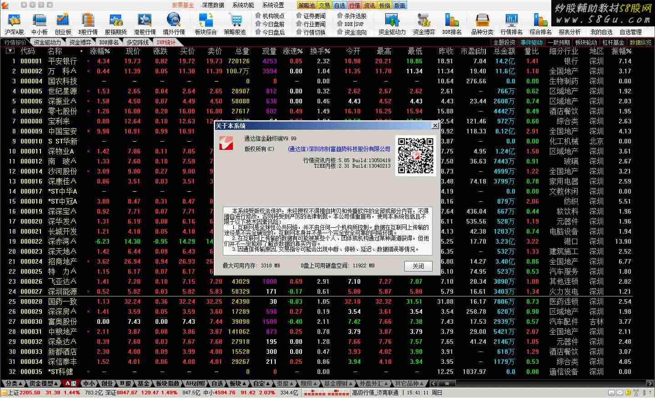Open column selector dropdown beside 代码 header
Image resolution: width=655 pixels, height=398 pixels.
click(10, 51)
